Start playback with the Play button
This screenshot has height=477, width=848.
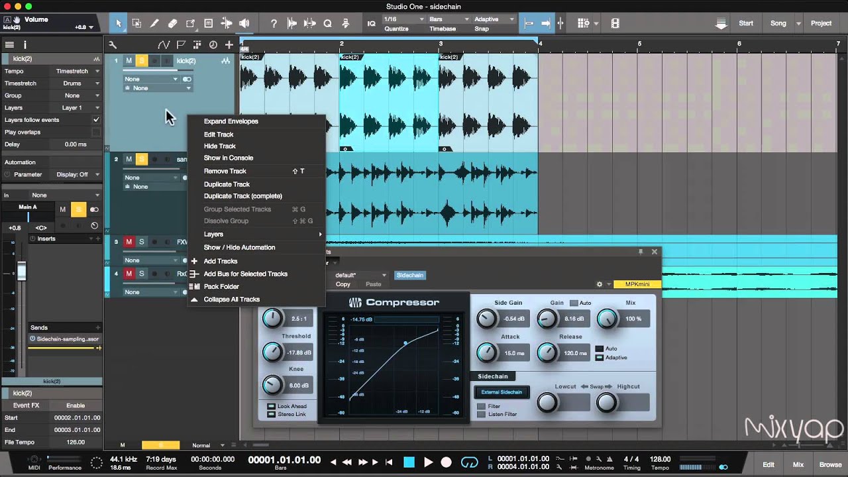pyautogui.click(x=428, y=462)
